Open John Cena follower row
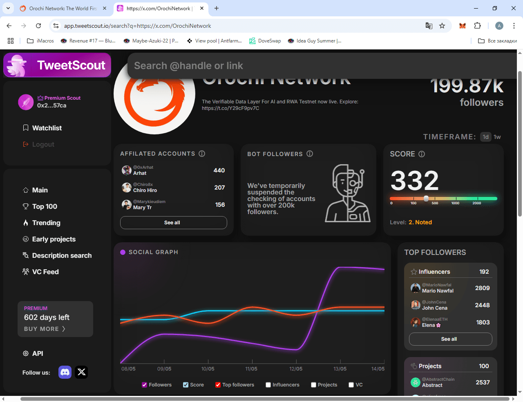523x402 pixels. [451, 305]
